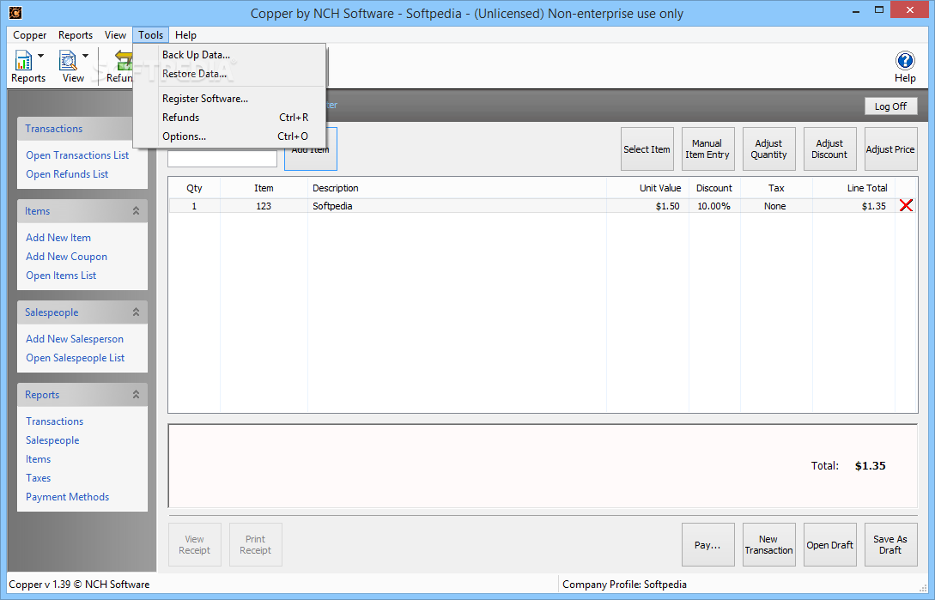This screenshot has height=600, width=935.
Task: Choose Back Up Data from the Tools menu
Action: tap(229, 55)
